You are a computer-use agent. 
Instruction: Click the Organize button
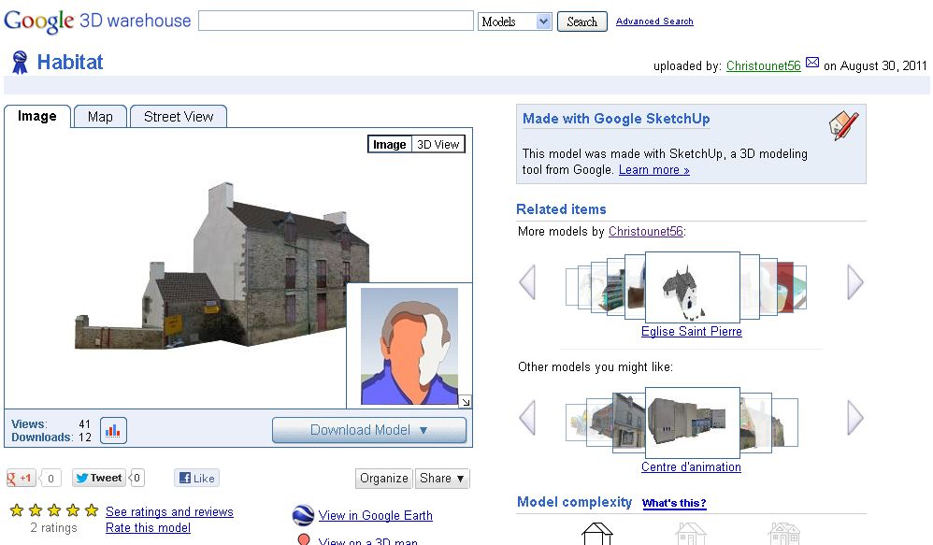[x=384, y=479]
